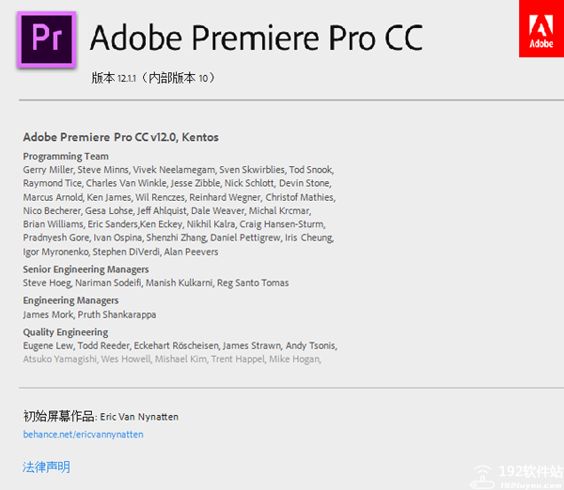Click the name Steve Hoeg
Image resolution: width=564 pixels, height=490 pixels.
[x=46, y=283]
